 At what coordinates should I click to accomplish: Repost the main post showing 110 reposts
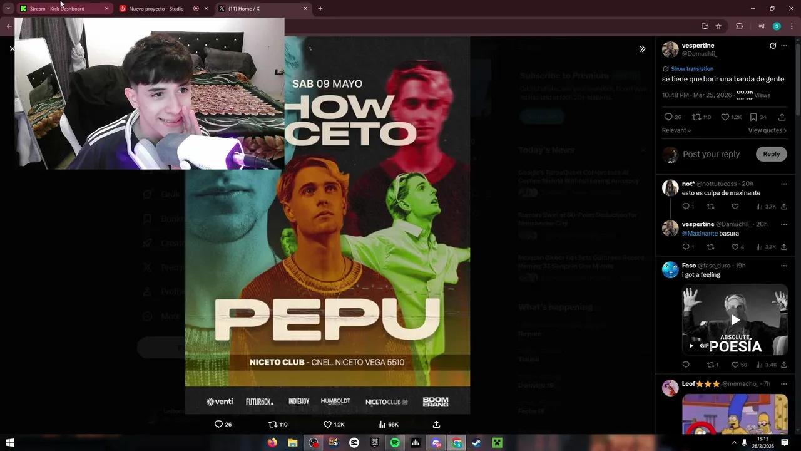[702, 117]
